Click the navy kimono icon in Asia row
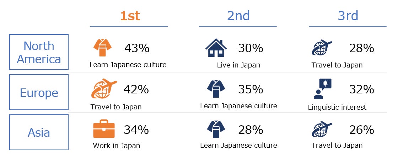The height and width of the screenshot is (163, 397). tap(216, 129)
